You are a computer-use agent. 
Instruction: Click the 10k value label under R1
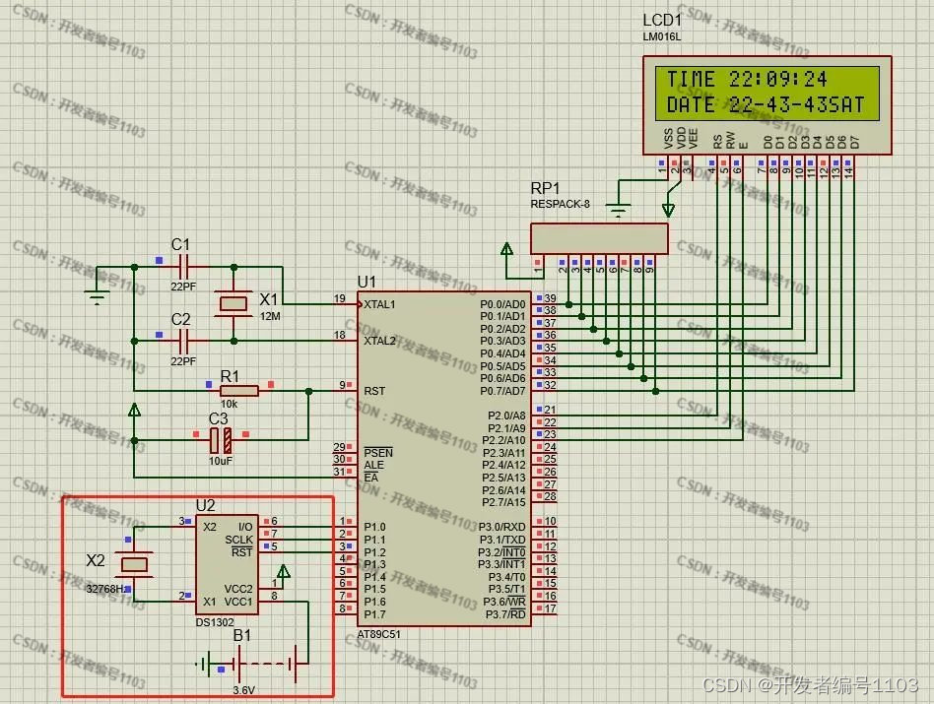tap(230, 404)
